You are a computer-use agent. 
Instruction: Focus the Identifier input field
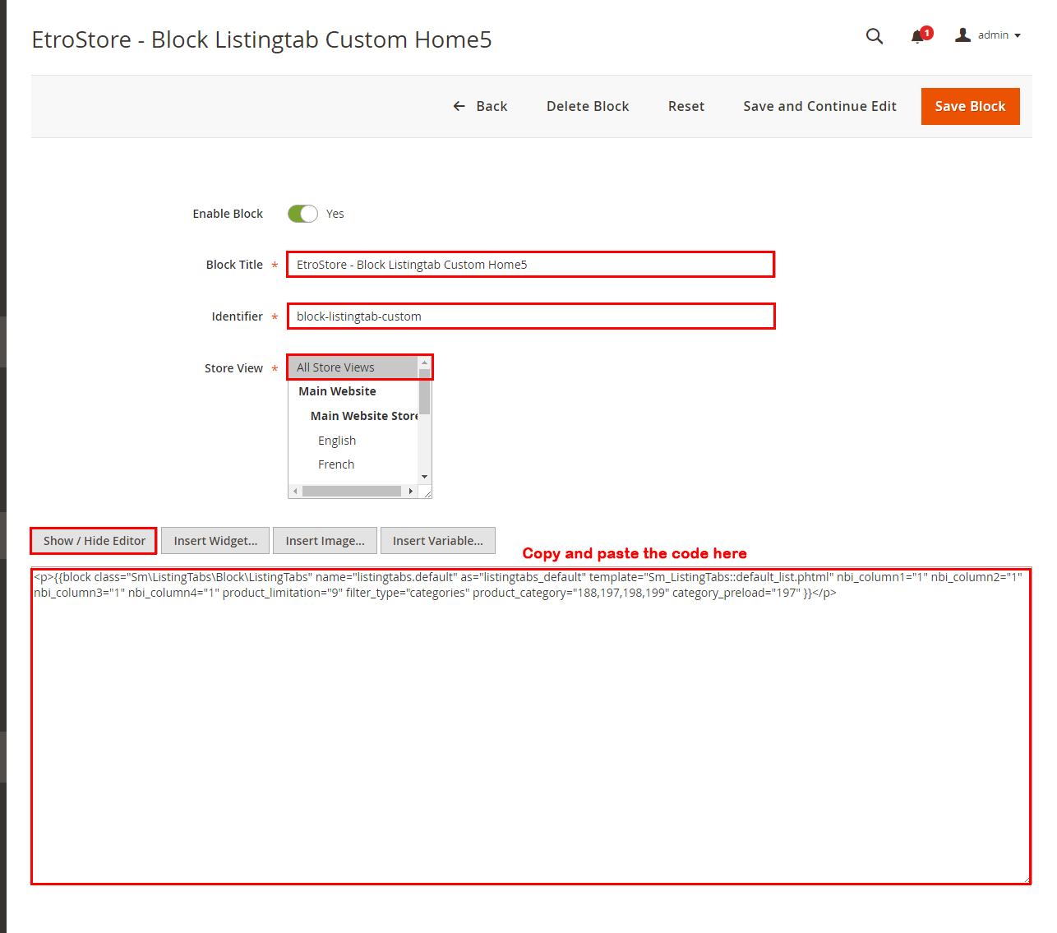530,316
